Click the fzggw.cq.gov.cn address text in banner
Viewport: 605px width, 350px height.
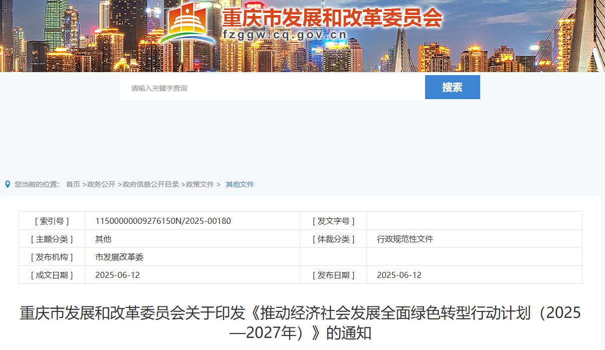tap(285, 35)
